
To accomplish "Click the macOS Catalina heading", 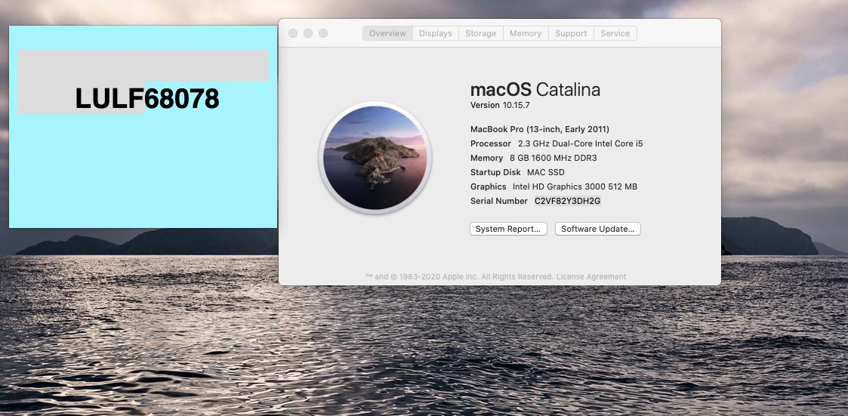I will [535, 89].
